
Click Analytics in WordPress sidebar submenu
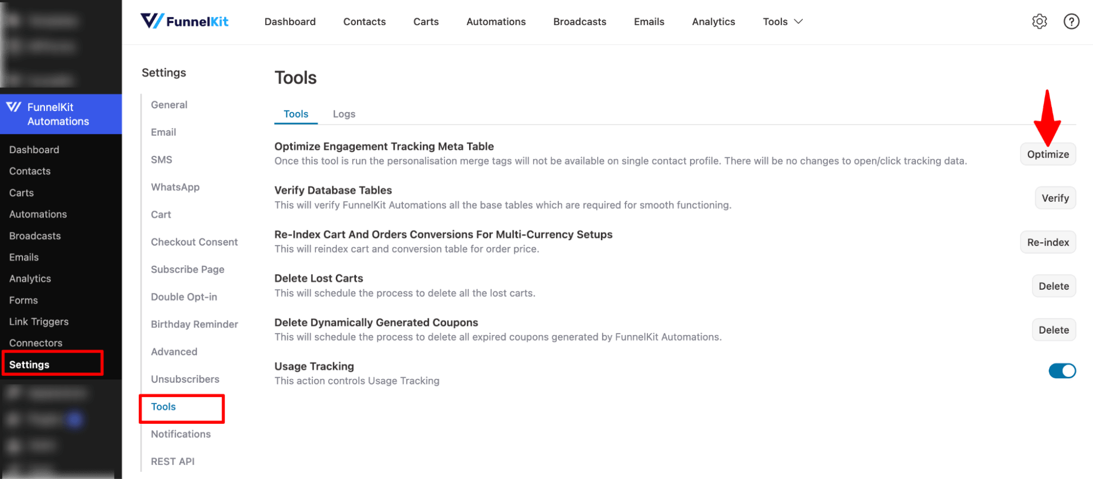click(x=30, y=278)
